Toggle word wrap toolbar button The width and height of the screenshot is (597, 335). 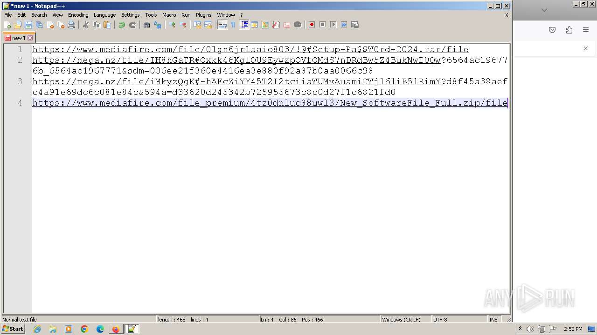222,25
